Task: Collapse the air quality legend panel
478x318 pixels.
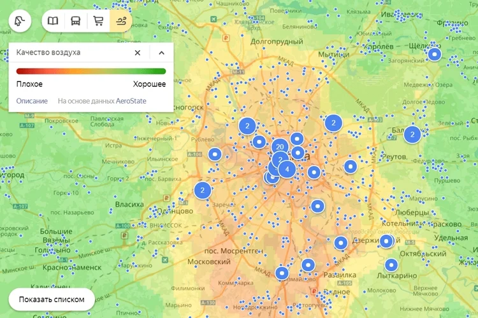Action: tap(162, 53)
